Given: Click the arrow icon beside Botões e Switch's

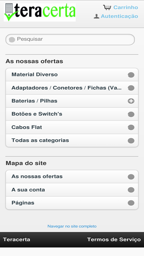Looking at the screenshot, I should (x=131, y=114).
